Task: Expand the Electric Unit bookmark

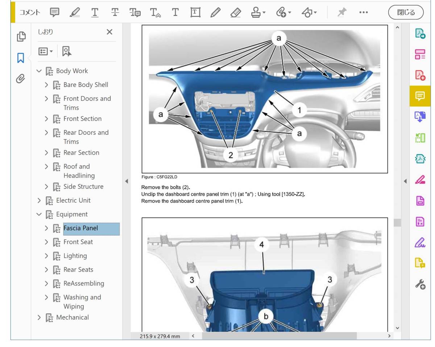Action: pos(39,200)
